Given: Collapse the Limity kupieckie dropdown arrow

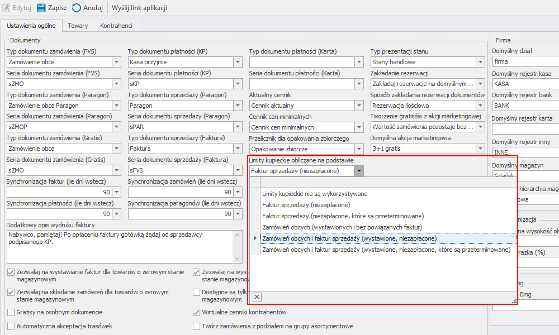Looking at the screenshot, I should (x=358, y=171).
